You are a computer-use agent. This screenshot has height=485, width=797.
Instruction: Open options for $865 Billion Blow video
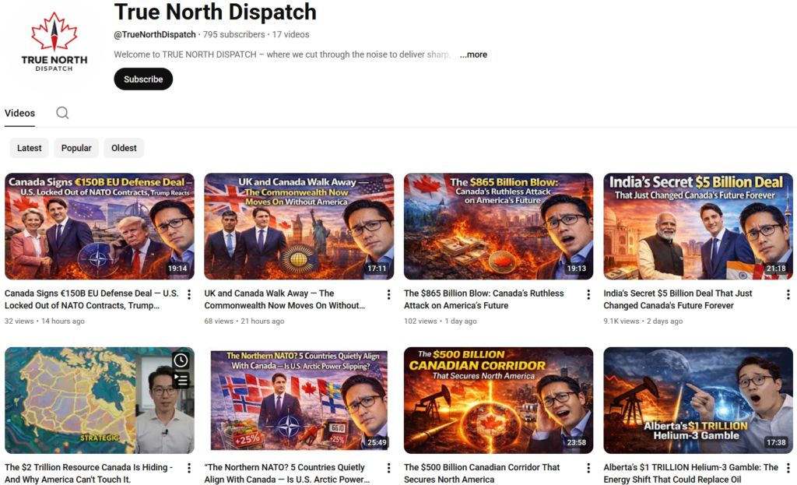point(588,294)
